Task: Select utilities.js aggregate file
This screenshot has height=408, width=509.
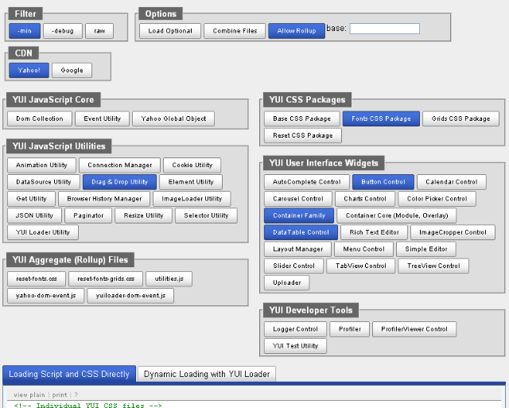Action: (169, 279)
